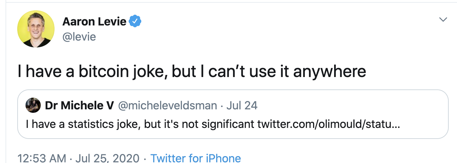Click Aaron Levie's profile picture
The height and width of the screenshot is (163, 457).
click(36, 29)
